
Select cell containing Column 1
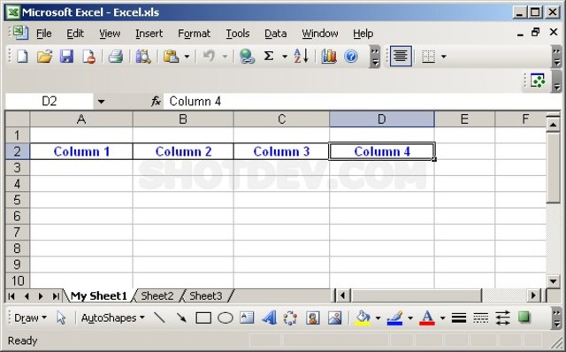pyautogui.click(x=81, y=151)
